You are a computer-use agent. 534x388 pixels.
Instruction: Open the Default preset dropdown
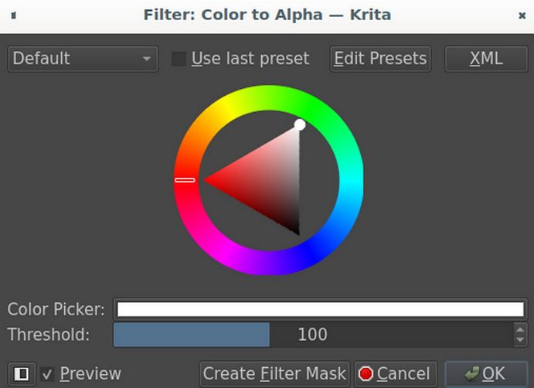82,59
